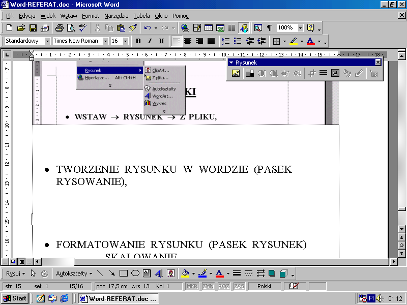407x305 pixels.
Task: Expand the 100% zoom dropdown
Action: pos(300,28)
